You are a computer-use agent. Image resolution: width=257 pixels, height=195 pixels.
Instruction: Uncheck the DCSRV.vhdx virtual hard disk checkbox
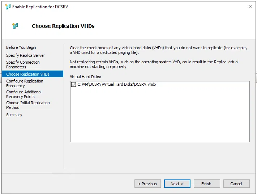point(74,84)
